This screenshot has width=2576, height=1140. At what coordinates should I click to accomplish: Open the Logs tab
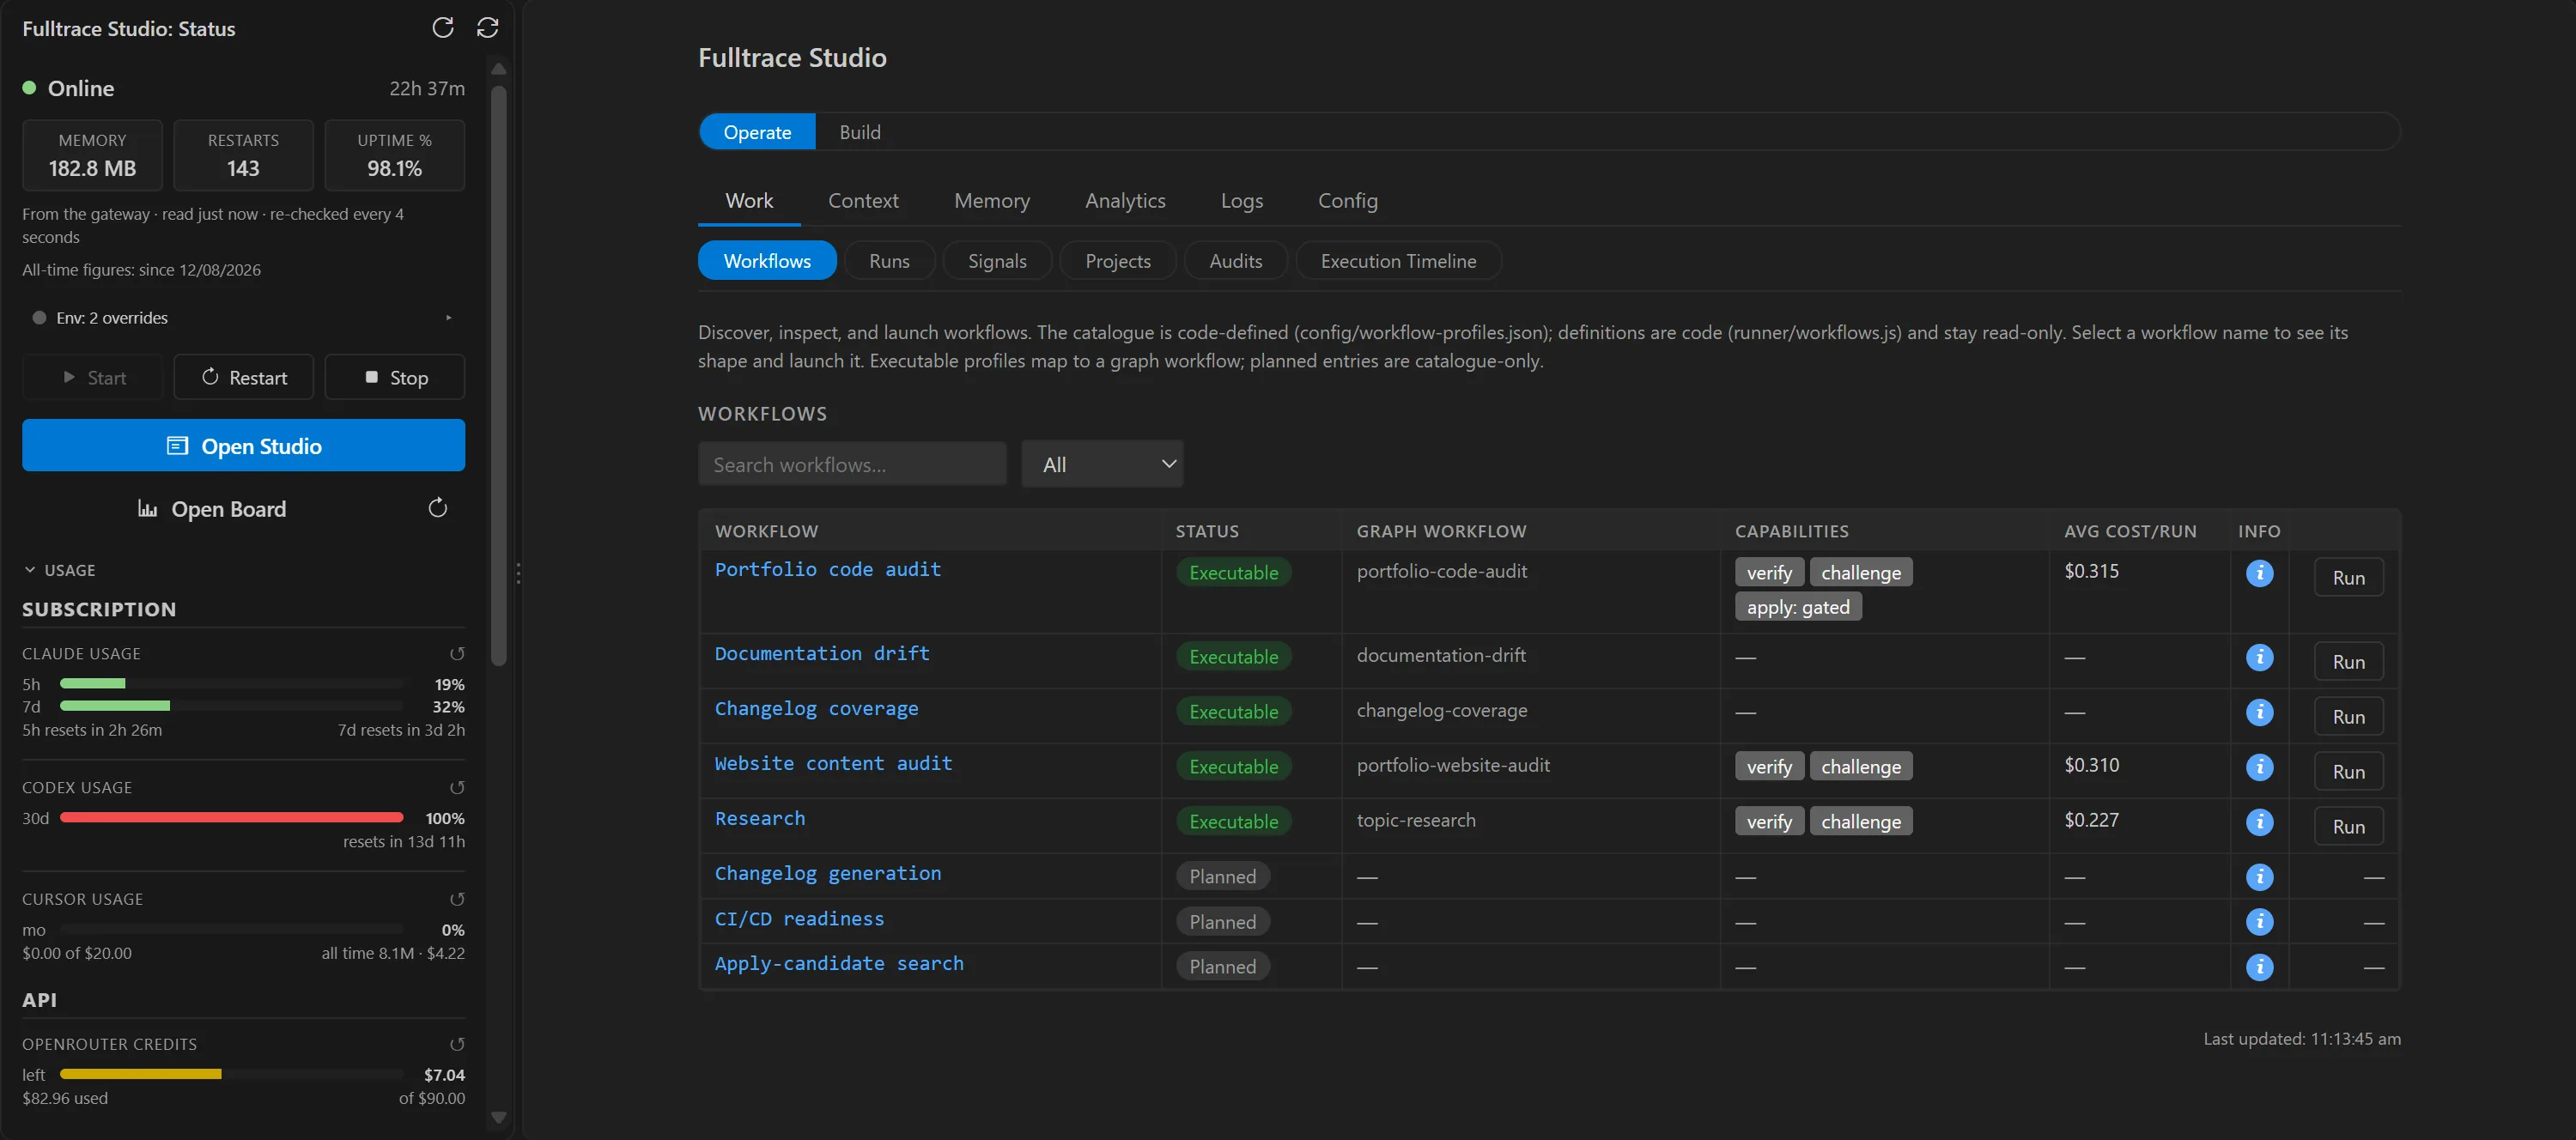(x=1241, y=201)
